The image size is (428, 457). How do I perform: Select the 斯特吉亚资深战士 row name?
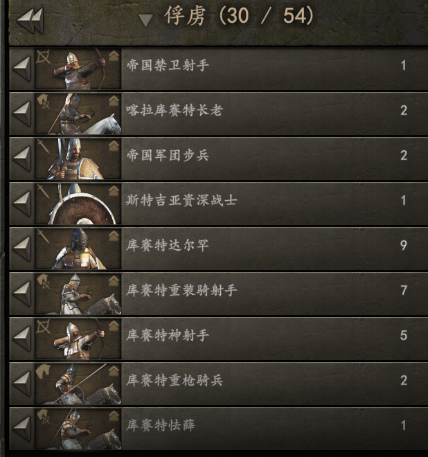181,201
